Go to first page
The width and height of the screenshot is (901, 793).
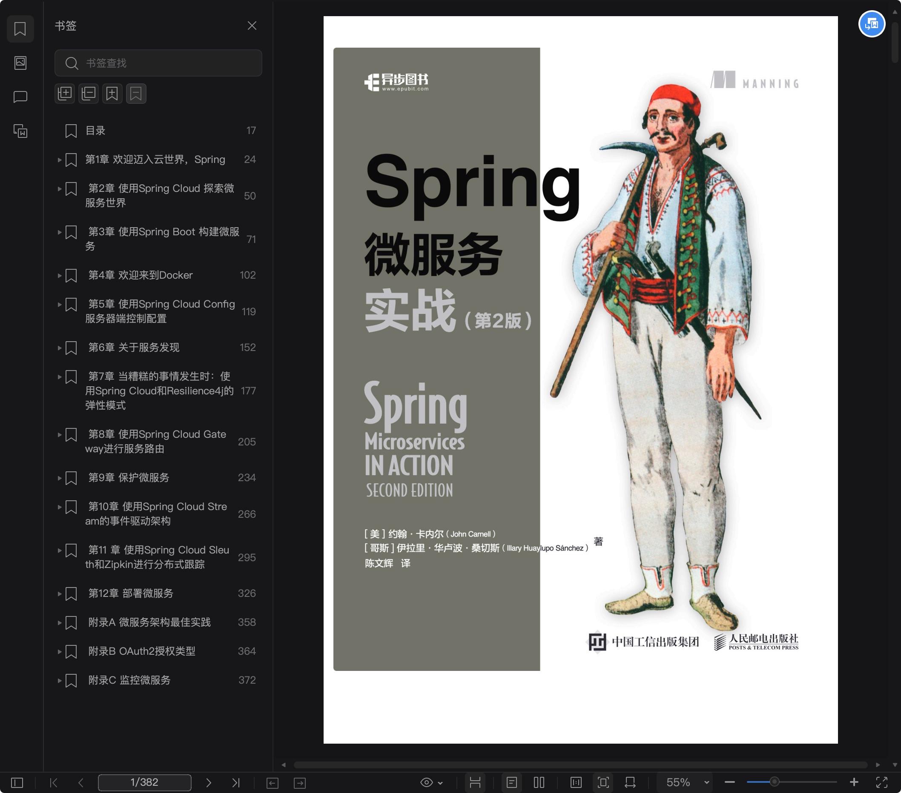point(54,782)
